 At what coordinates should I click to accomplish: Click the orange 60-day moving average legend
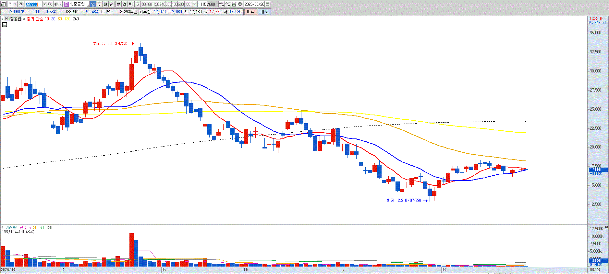point(60,19)
